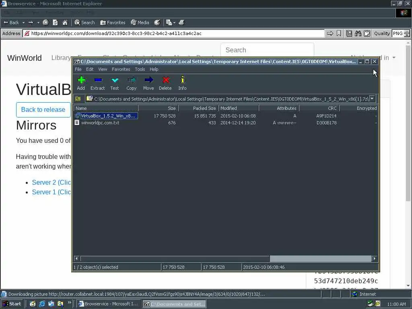This screenshot has width=412, height=309.
Task: Open the 7-Zip address path dropdown
Action: pyautogui.click(x=372, y=99)
